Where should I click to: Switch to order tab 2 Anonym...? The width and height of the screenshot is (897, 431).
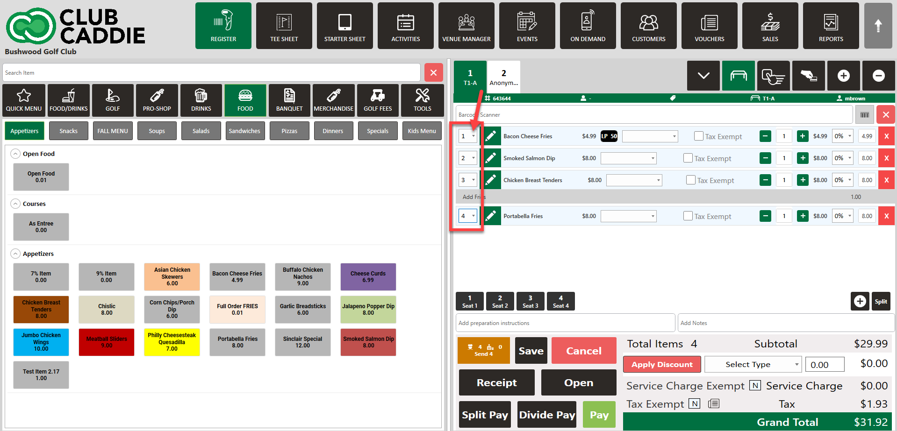[503, 77]
